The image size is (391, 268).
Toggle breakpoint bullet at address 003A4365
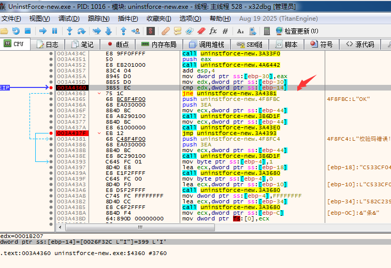[51, 99]
